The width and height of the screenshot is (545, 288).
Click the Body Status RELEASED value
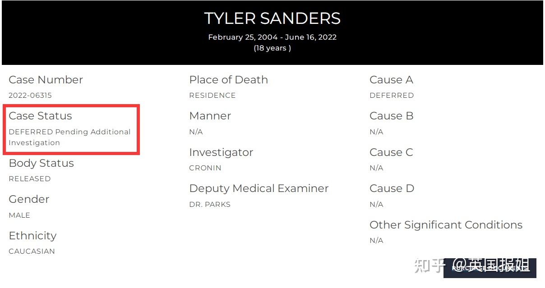[30, 179]
